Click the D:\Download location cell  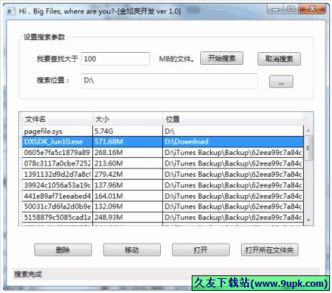[233, 142]
